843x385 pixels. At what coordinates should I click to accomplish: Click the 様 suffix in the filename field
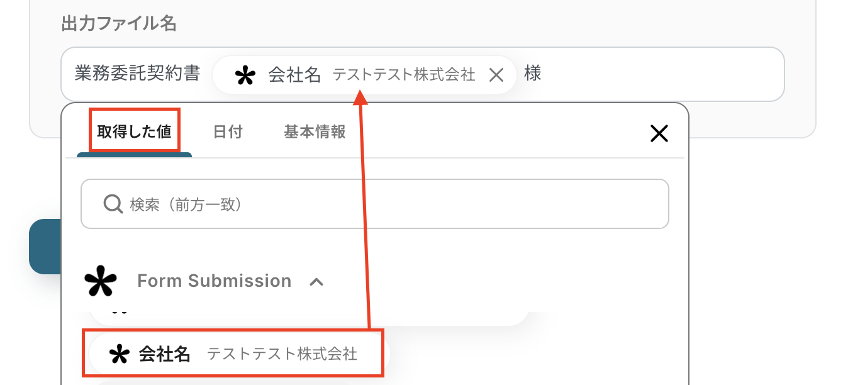(x=532, y=74)
